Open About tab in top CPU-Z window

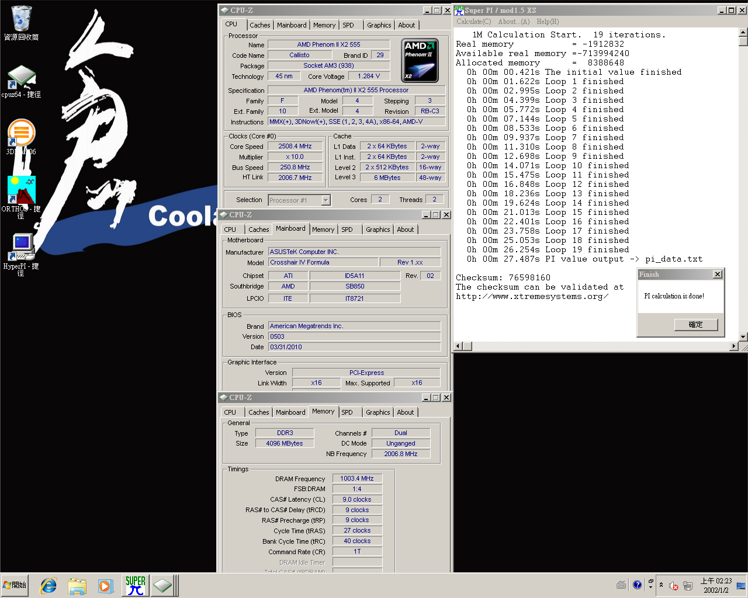click(x=407, y=25)
